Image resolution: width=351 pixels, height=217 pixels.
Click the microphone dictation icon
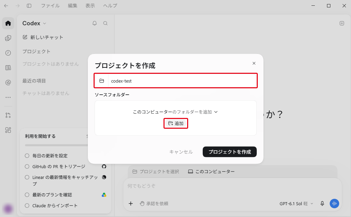tap(322, 204)
